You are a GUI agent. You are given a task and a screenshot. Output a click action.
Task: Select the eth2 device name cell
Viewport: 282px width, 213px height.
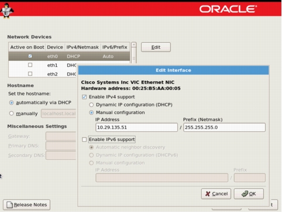[53, 74]
